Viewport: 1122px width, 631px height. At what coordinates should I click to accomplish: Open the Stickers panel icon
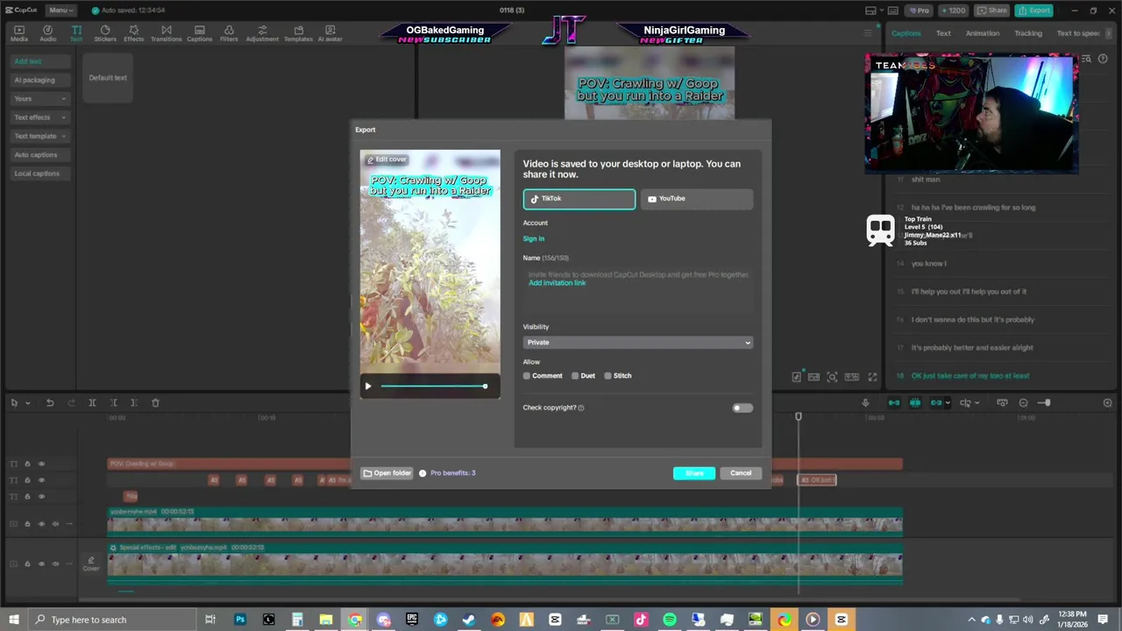[x=105, y=33]
